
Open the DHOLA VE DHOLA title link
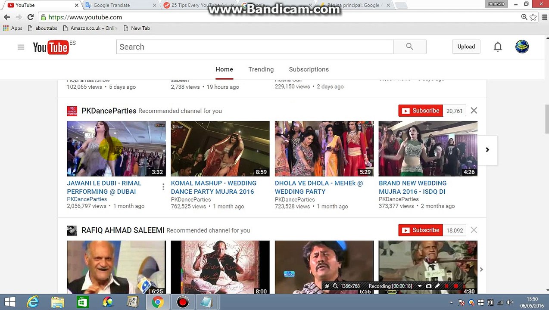coord(319,187)
